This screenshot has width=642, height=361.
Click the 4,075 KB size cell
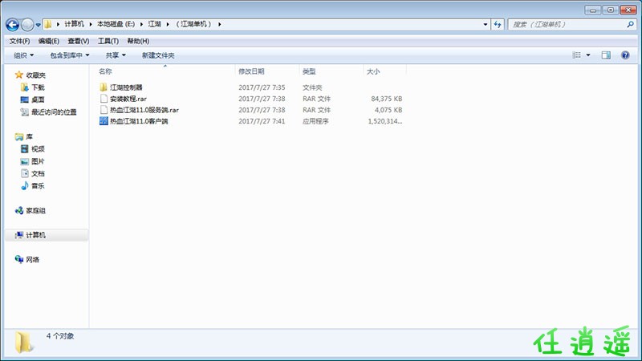click(388, 110)
